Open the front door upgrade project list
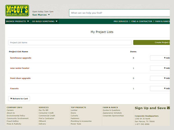Viewport: 174px width, 130px height. (x=20, y=78)
